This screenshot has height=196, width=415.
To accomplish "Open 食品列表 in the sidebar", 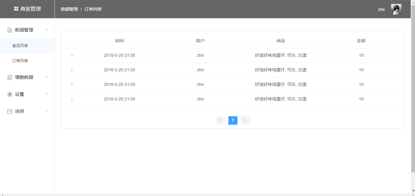I will click(x=20, y=46).
